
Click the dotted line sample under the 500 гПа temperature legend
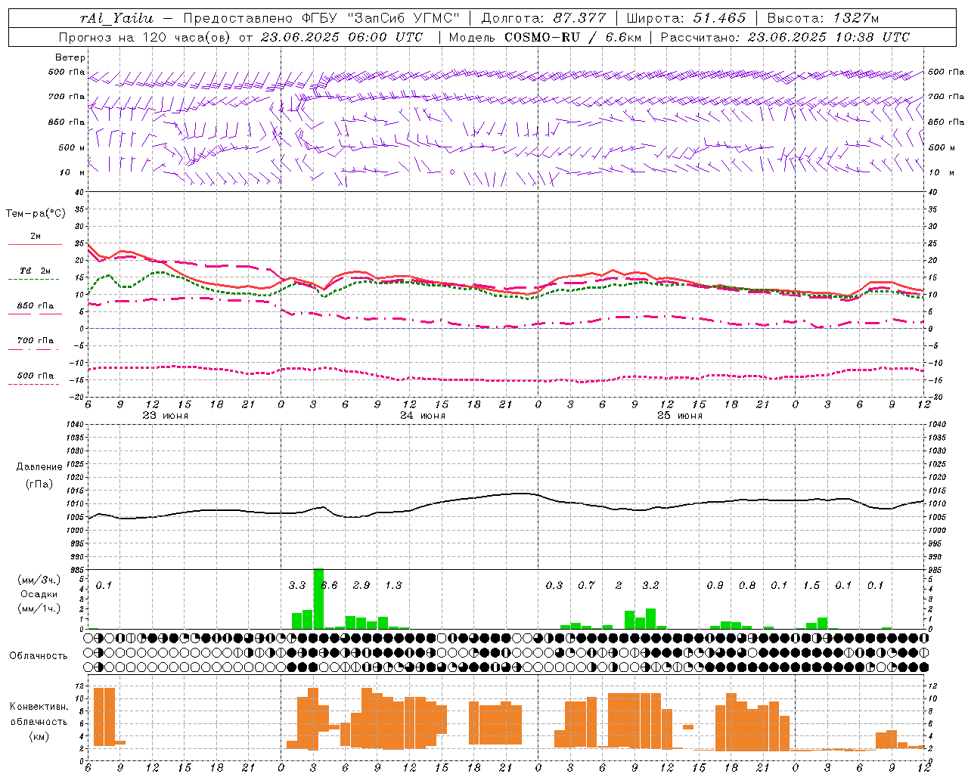point(34,384)
